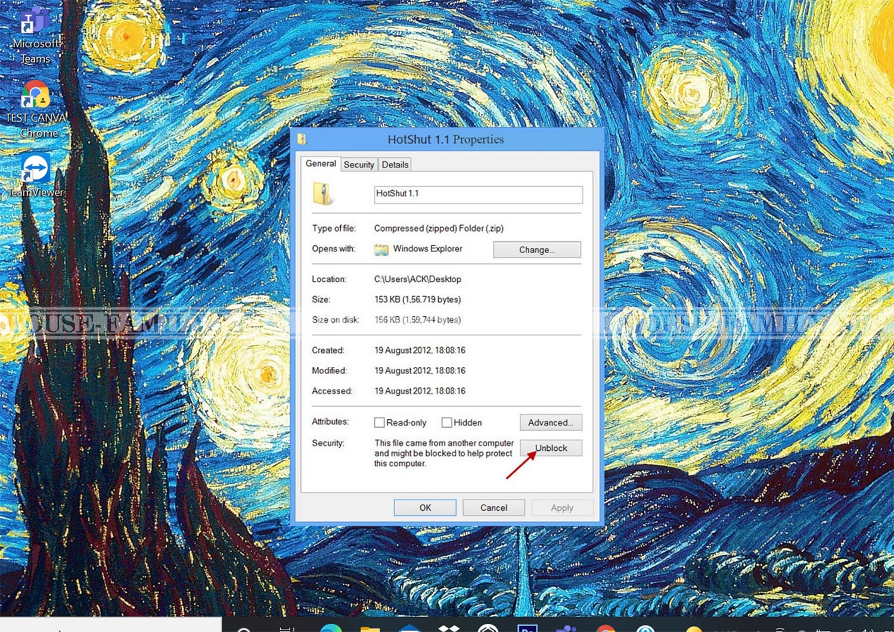The height and width of the screenshot is (632, 894).
Task: Click the size value '153 KB (1,56,719 bytes)'
Action: [x=418, y=300]
